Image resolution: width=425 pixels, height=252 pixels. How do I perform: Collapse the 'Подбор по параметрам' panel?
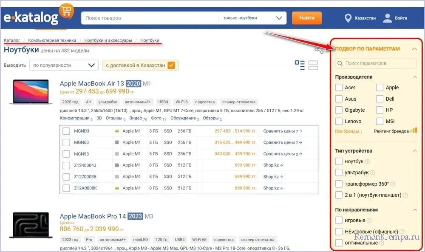click(x=414, y=49)
